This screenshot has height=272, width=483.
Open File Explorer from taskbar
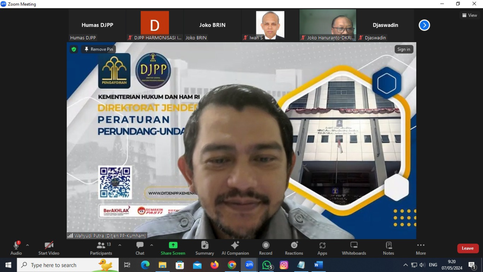[x=163, y=265]
